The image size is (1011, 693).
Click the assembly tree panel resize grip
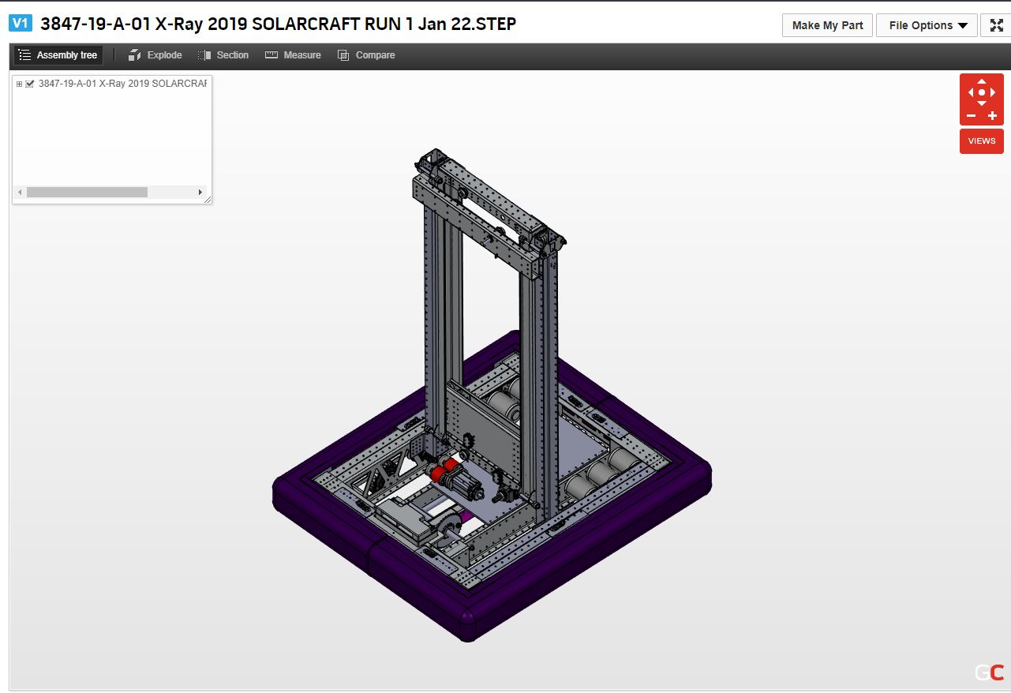pyautogui.click(x=208, y=200)
